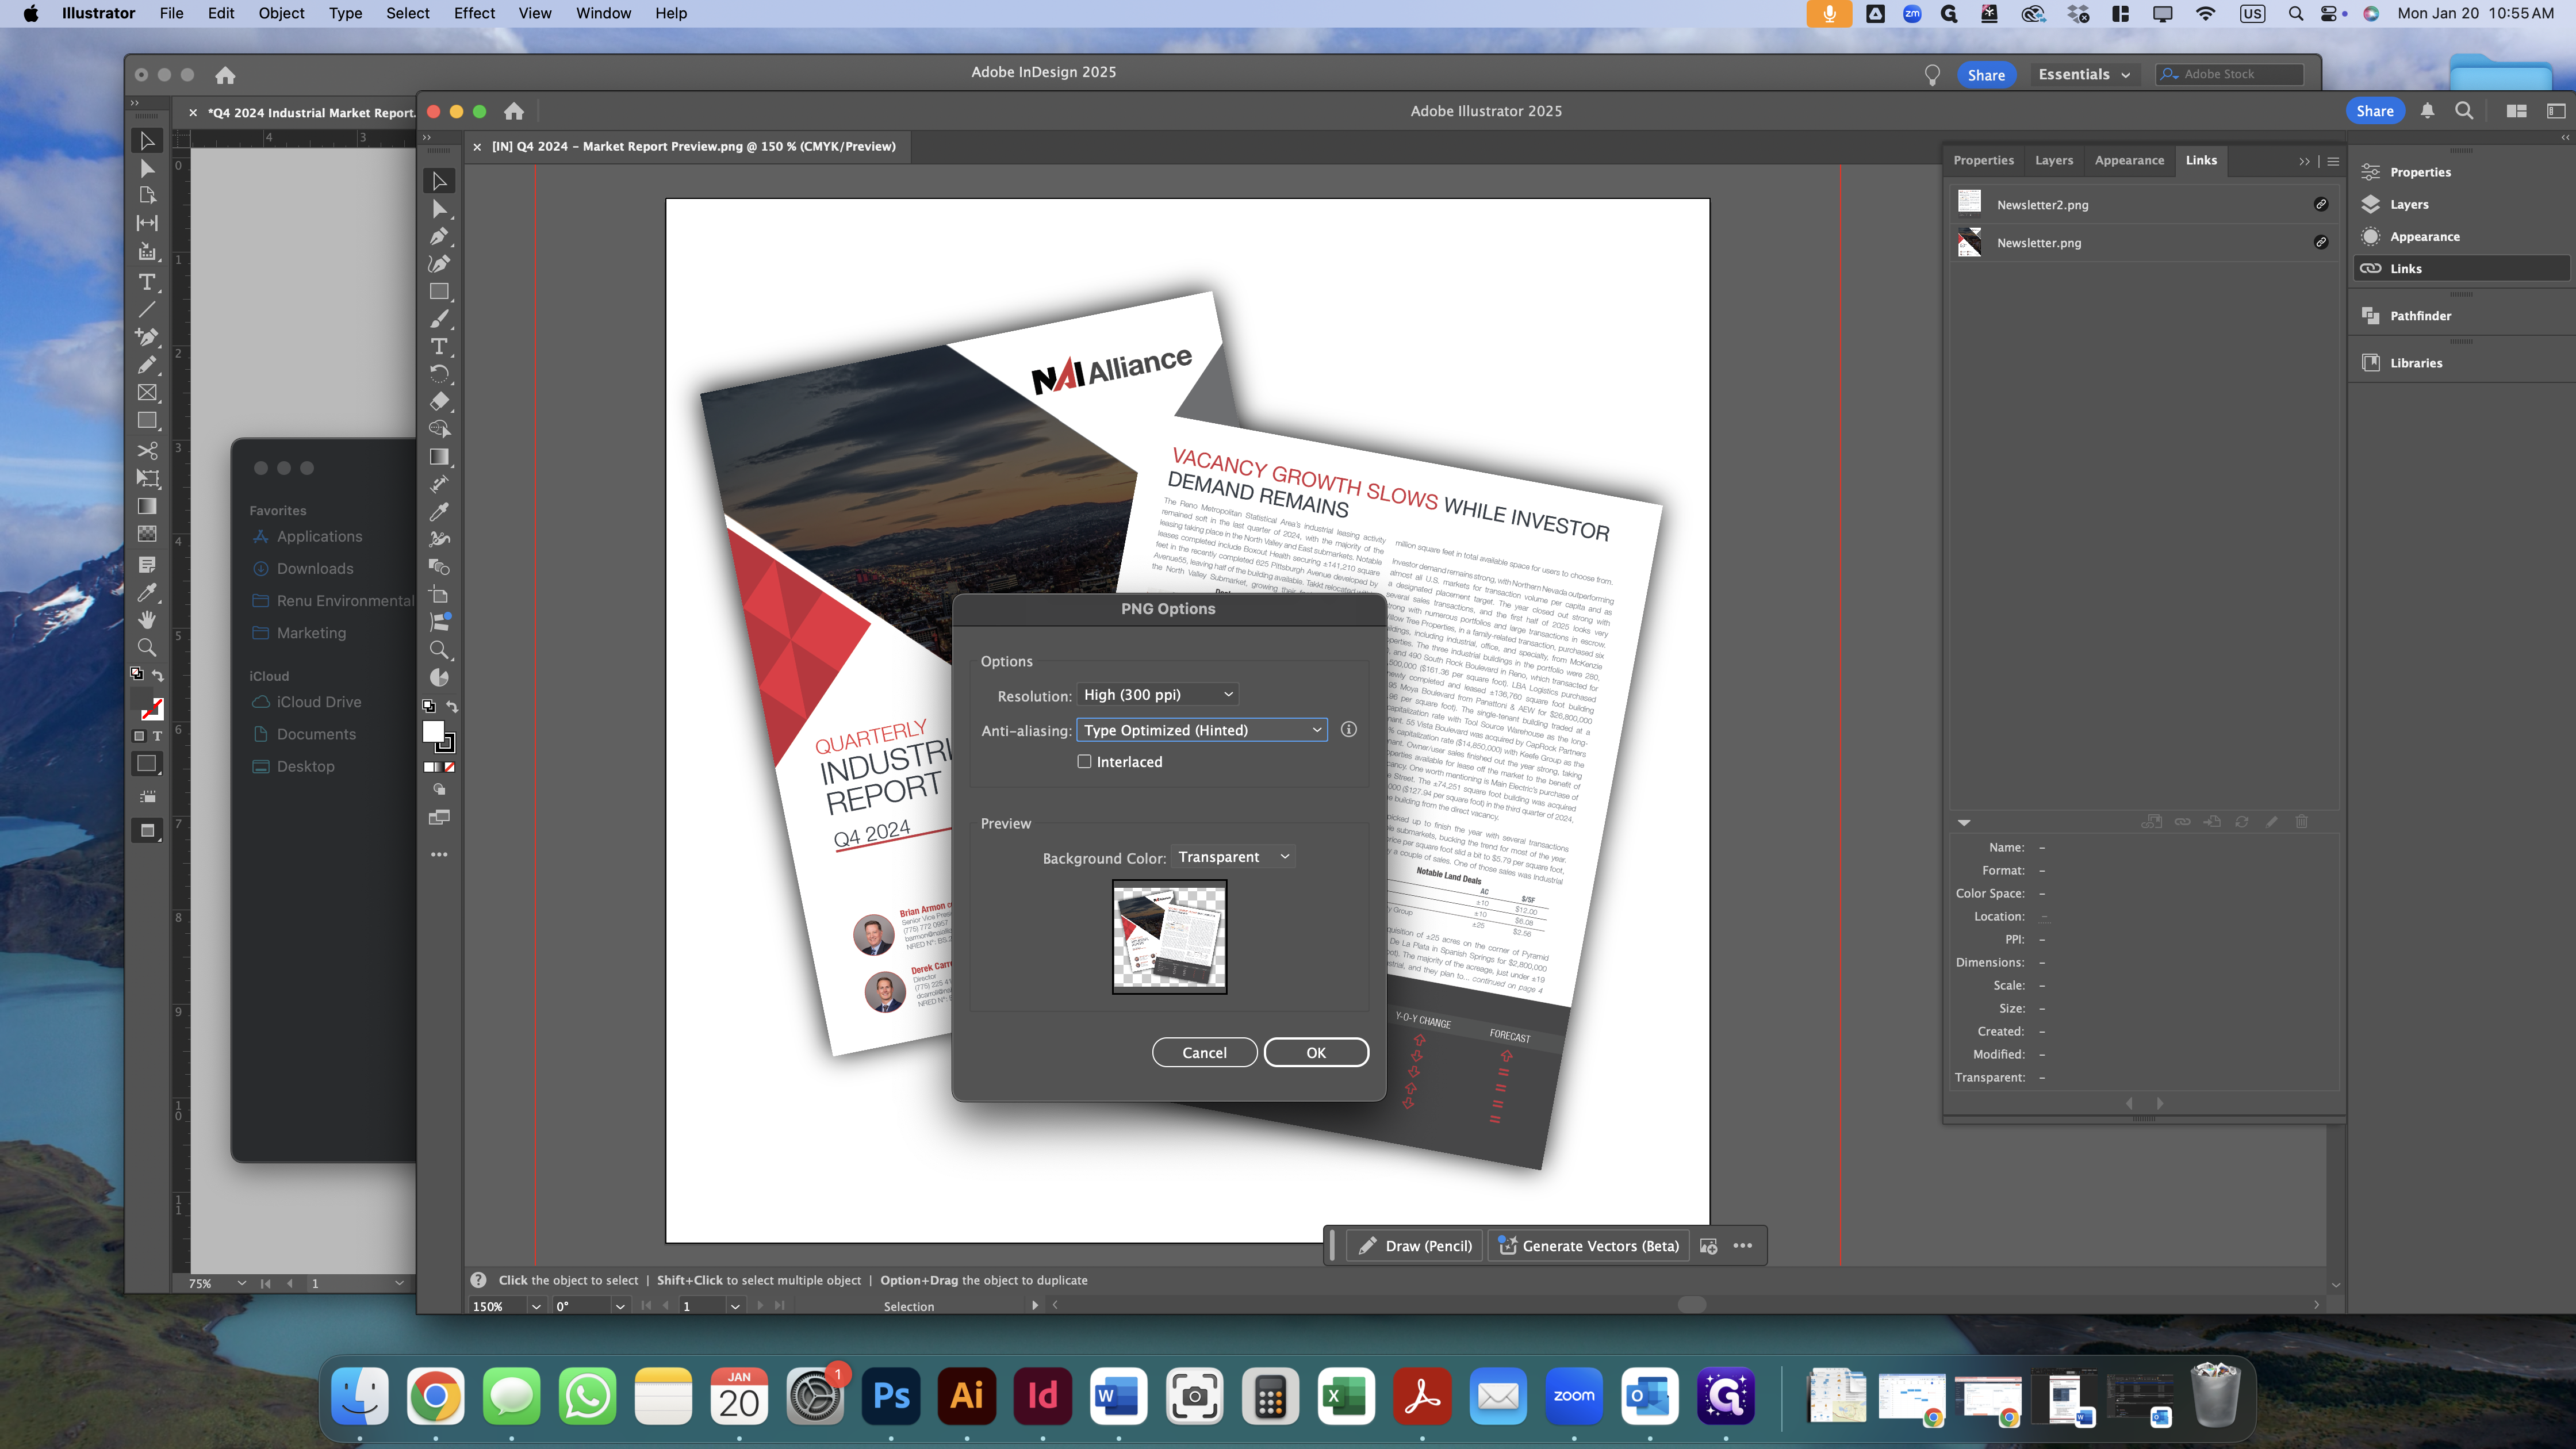
Task: Click Draw (Pencil) button
Action: pos(1415,1246)
